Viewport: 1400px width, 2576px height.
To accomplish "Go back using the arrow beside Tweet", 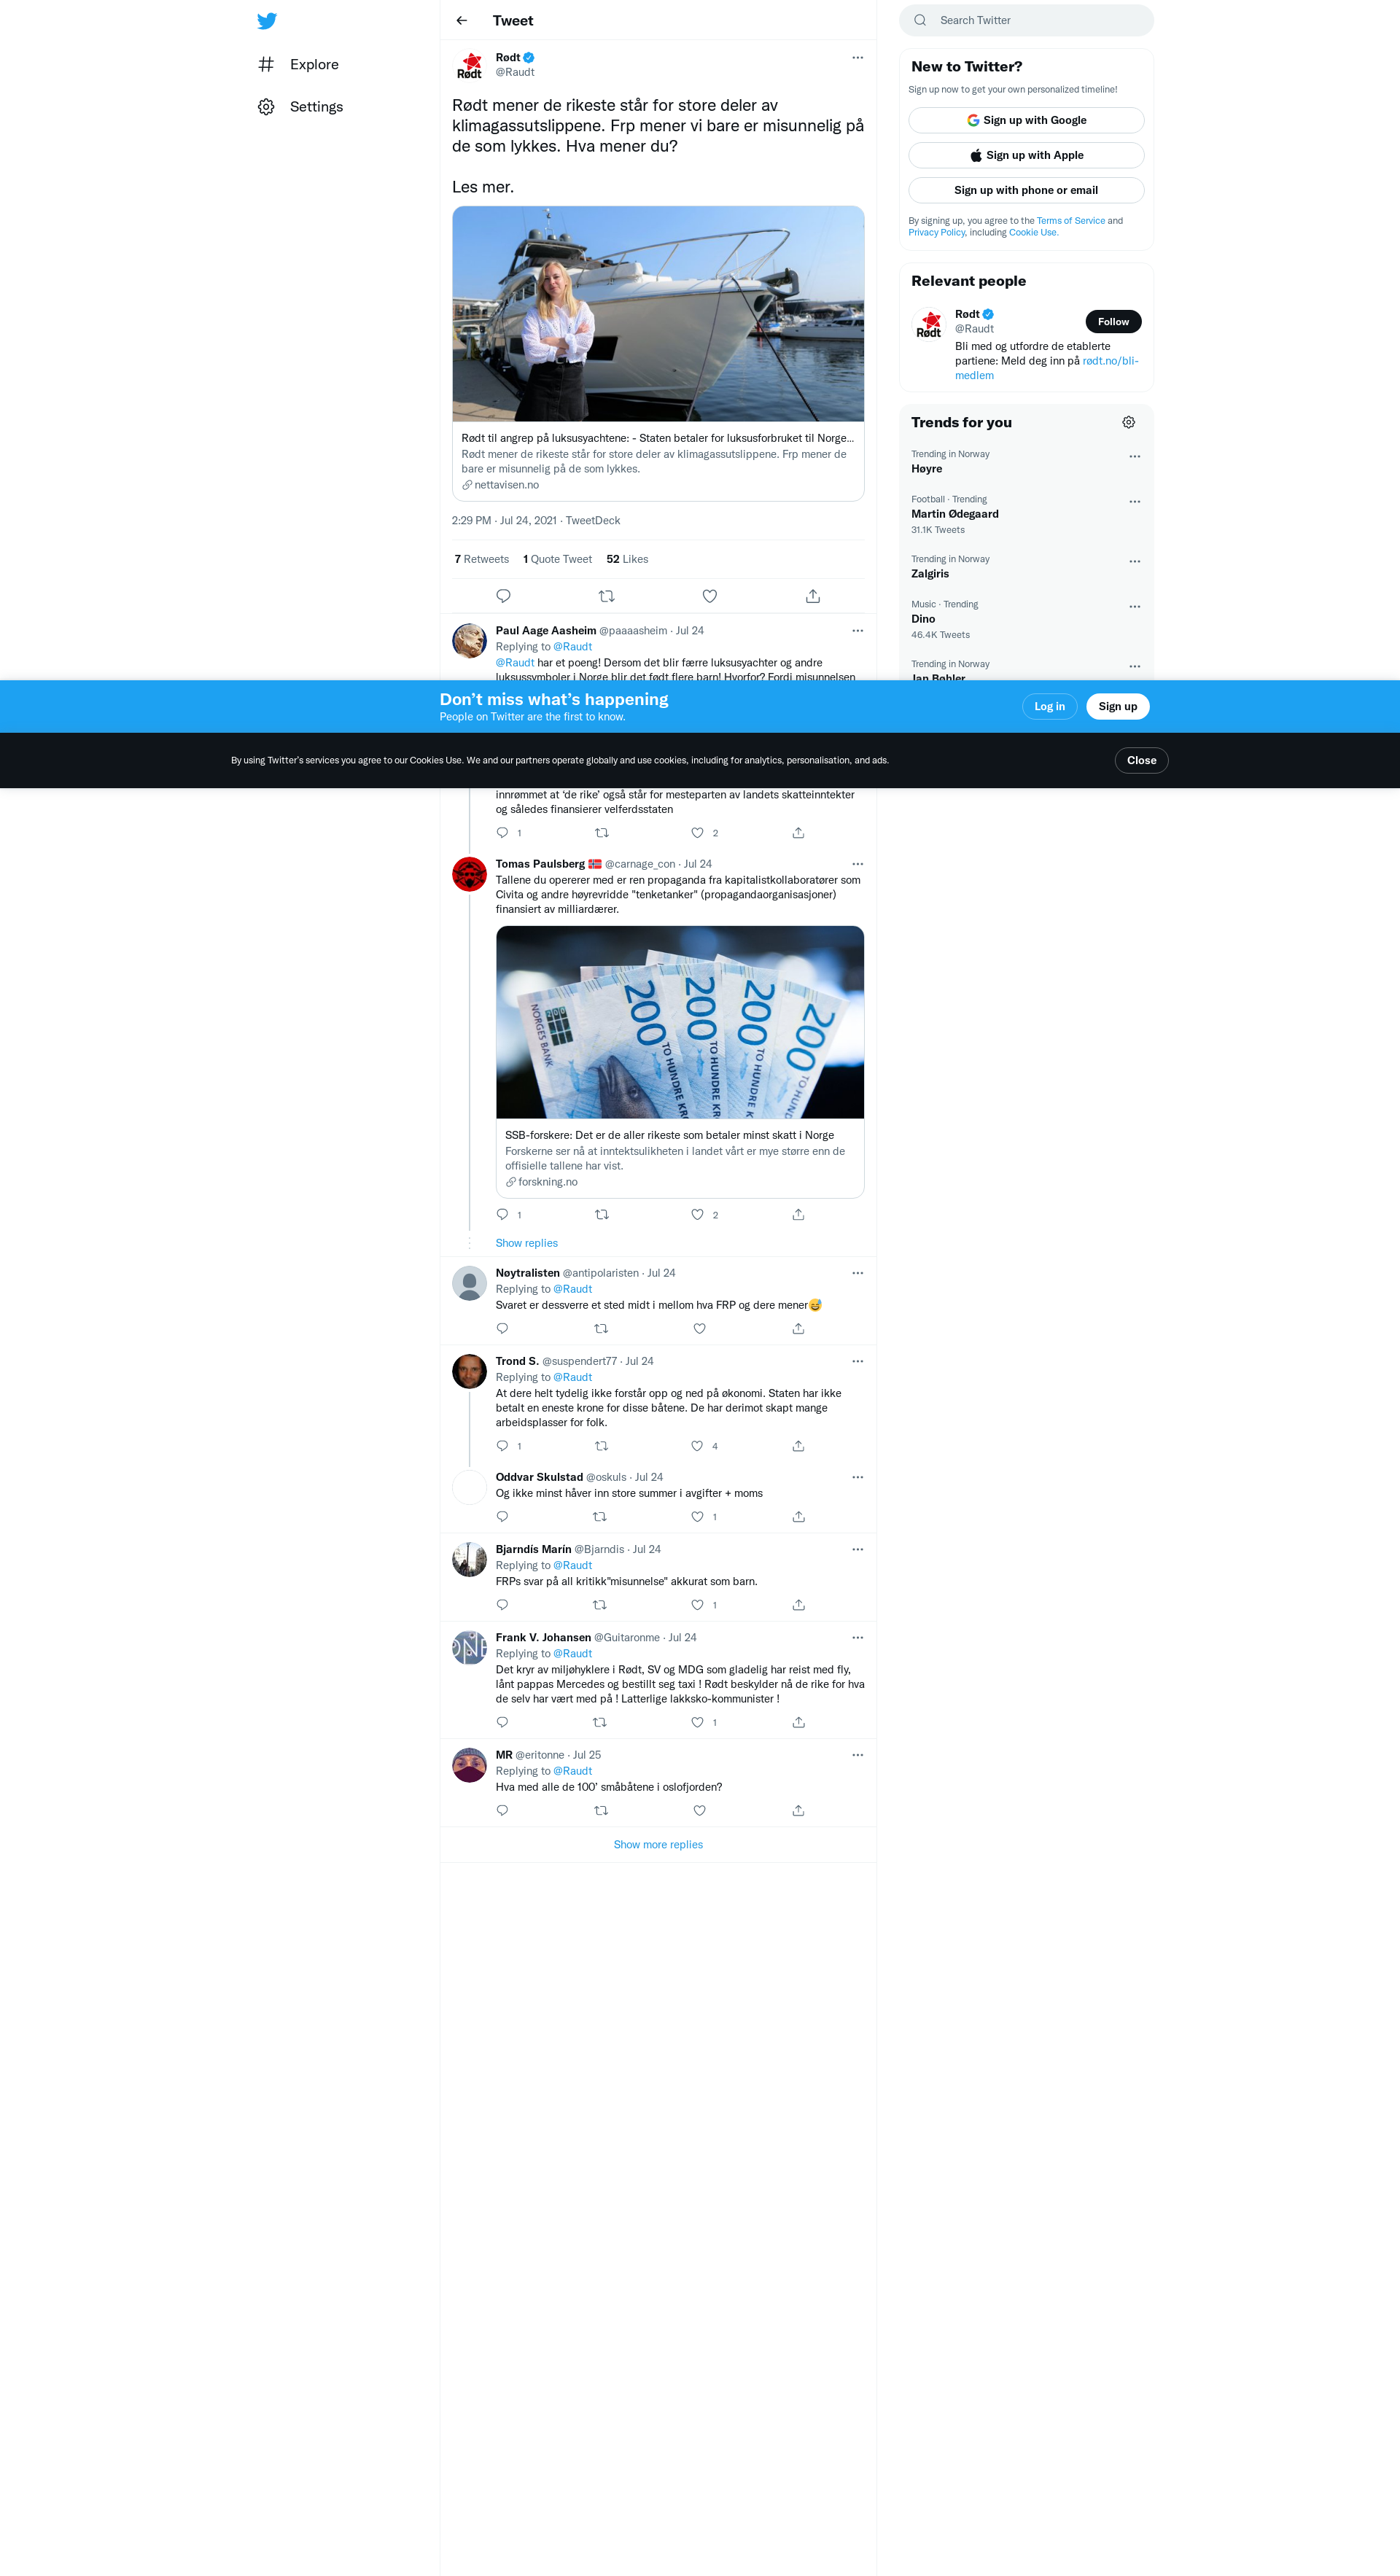I will click(462, 21).
